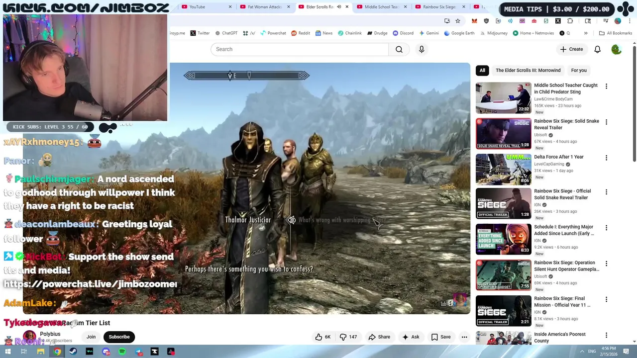Open Discord icon in the taskbar
637x358 pixels.
coord(106,352)
